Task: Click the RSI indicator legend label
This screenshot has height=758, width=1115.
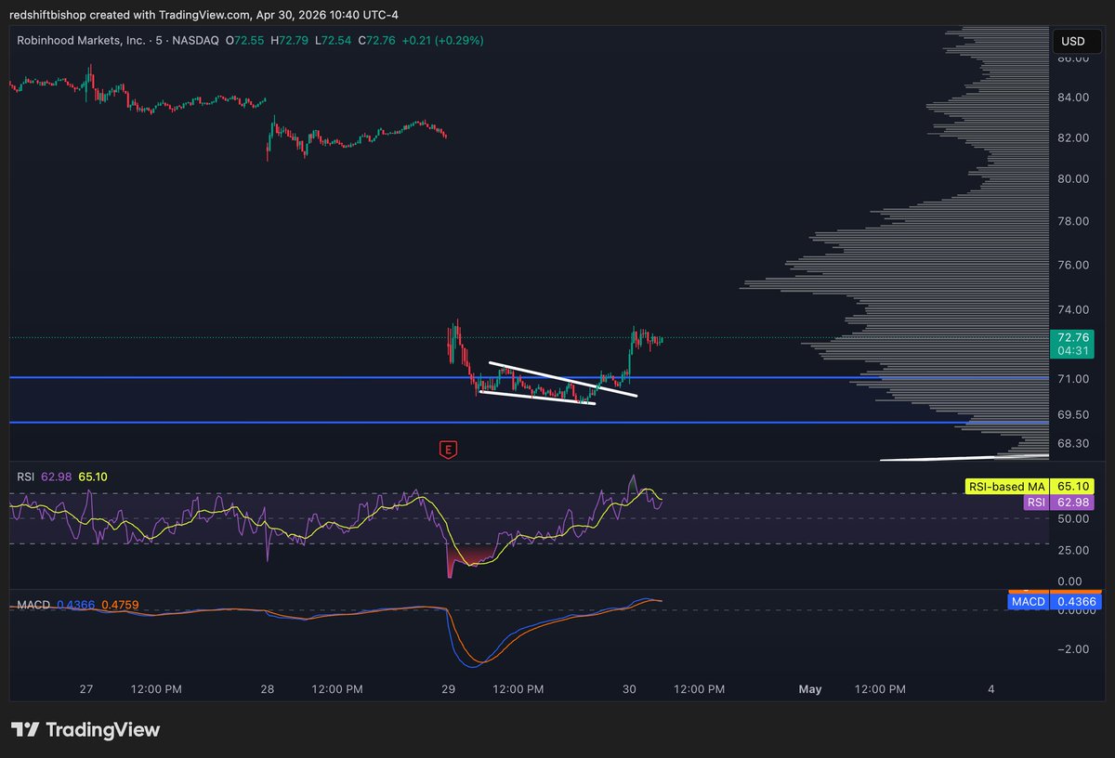Action: 26,477
